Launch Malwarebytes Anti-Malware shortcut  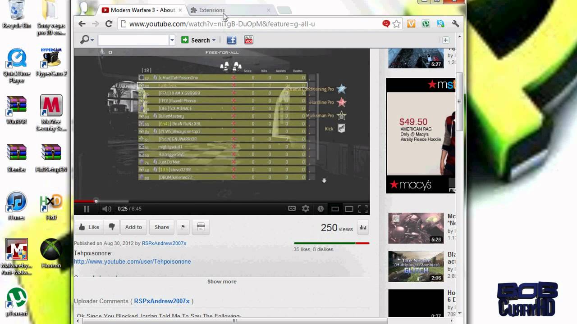click(x=17, y=257)
